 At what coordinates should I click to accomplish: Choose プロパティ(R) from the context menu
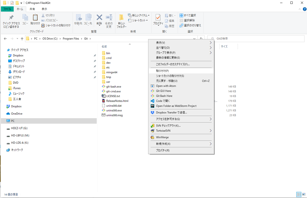coord(181,150)
